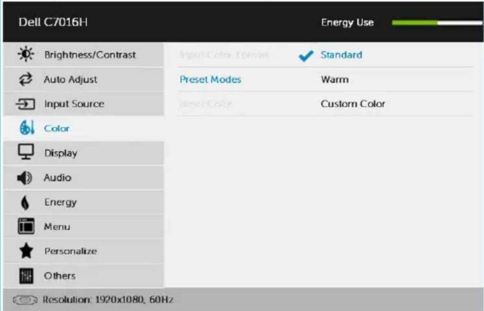The width and height of the screenshot is (484, 311).
Task: Click the Resolution: 1920x1080, 60Hz text
Action: (108, 299)
